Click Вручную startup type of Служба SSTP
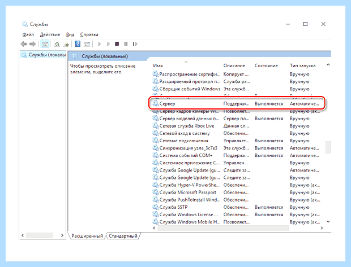351x267 pixels. click(299, 207)
